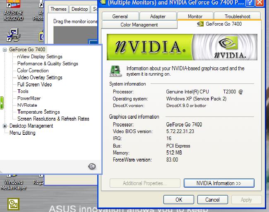
Task: Select GeForce Go 7400 root item
Action: tap(27, 50)
